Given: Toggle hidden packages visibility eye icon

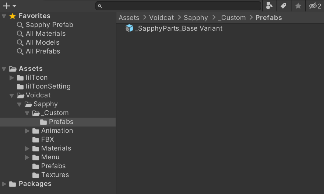Looking at the screenshot, I should point(315,6).
